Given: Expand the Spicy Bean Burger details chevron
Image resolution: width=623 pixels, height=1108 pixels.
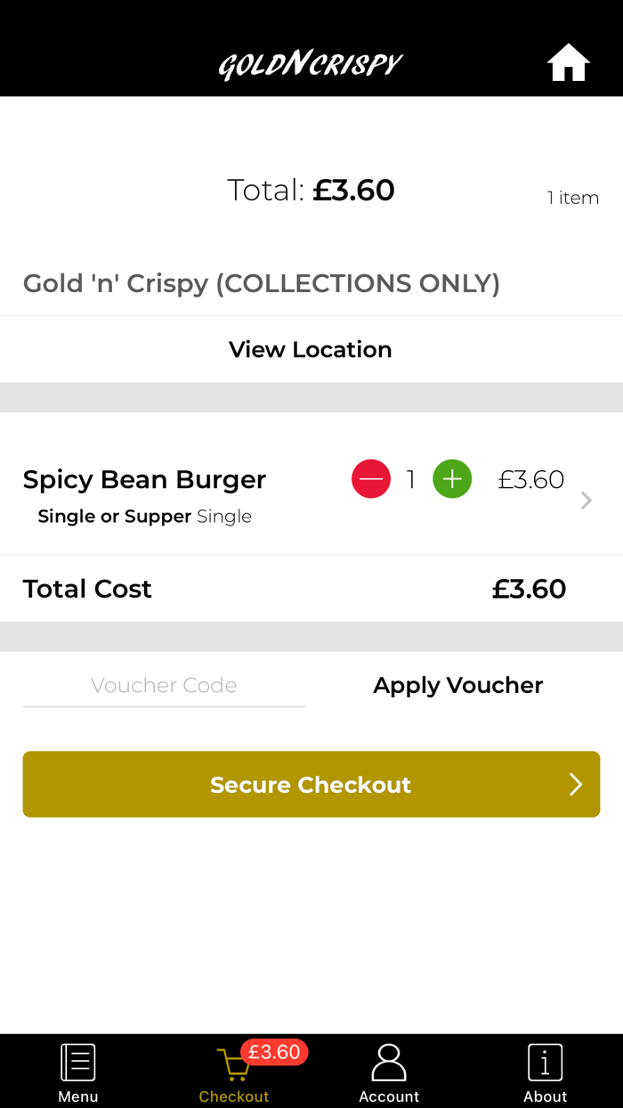Looking at the screenshot, I should click(585, 501).
